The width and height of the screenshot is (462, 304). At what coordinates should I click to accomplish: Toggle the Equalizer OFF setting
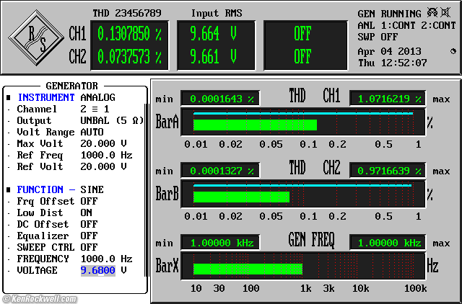point(89,236)
